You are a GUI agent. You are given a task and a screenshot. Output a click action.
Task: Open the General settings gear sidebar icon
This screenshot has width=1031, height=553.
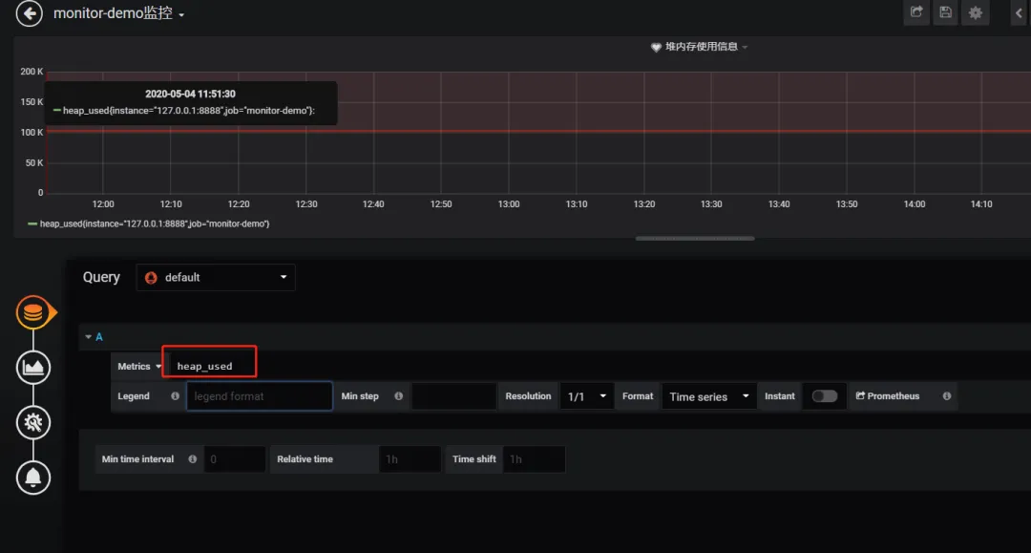pyautogui.click(x=32, y=422)
